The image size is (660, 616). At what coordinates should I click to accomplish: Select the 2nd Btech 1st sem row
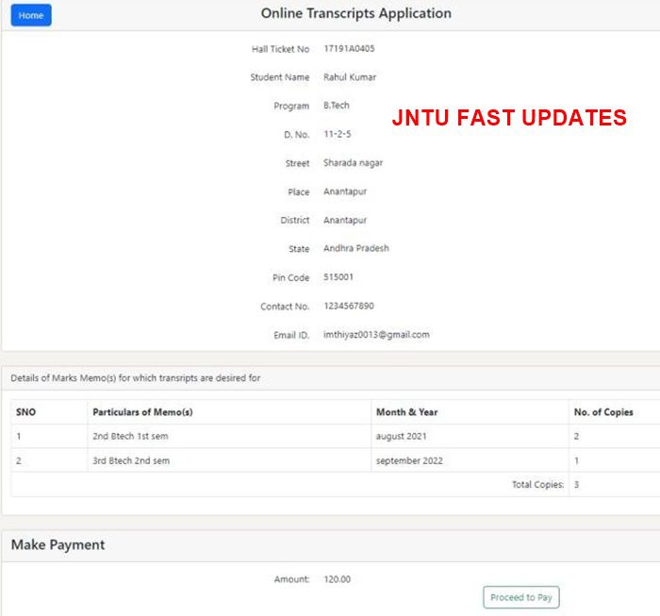point(131,437)
